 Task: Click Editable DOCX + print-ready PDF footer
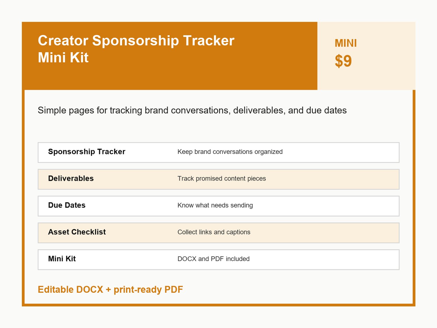pyautogui.click(x=110, y=290)
